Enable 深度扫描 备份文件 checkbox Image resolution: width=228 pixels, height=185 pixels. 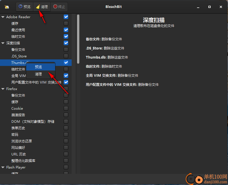point(66,49)
